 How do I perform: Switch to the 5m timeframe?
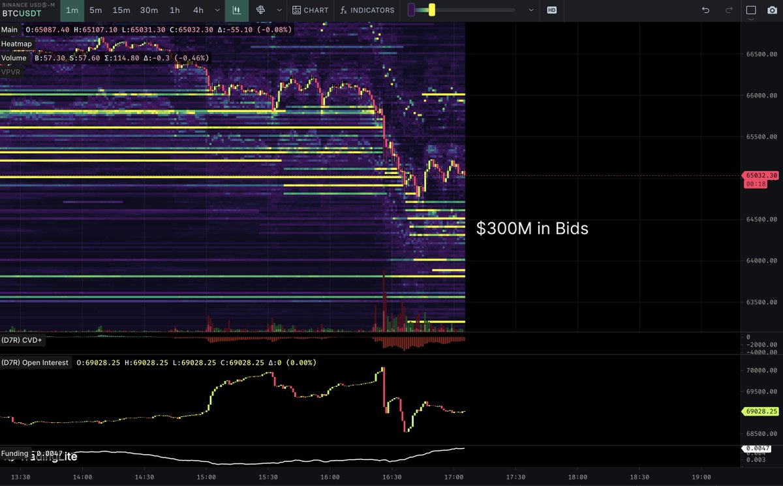[x=95, y=10]
